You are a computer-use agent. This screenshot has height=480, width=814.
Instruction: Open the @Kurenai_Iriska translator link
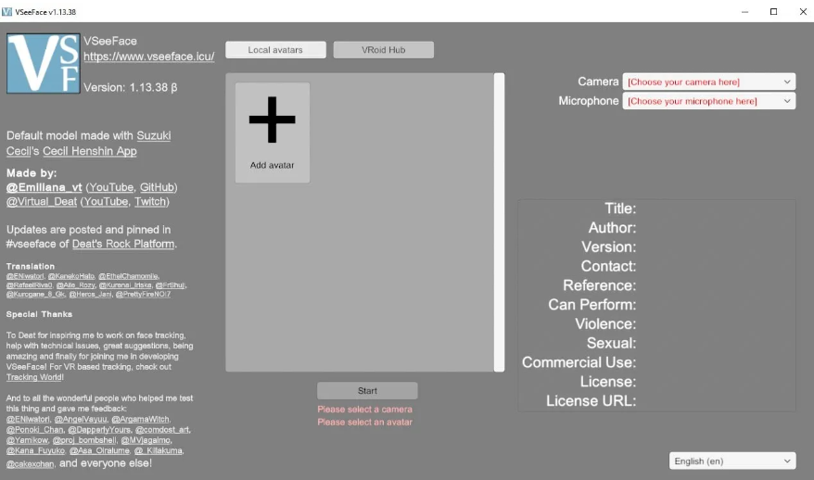pos(125,284)
